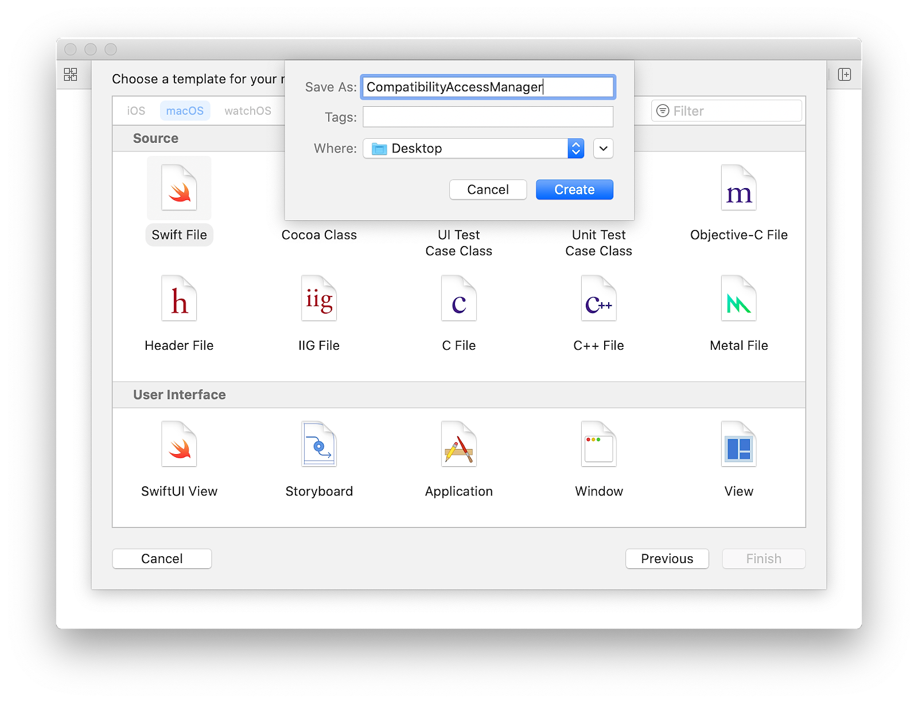This screenshot has width=918, height=703.
Task: Click inside the Tags input field
Action: (488, 117)
